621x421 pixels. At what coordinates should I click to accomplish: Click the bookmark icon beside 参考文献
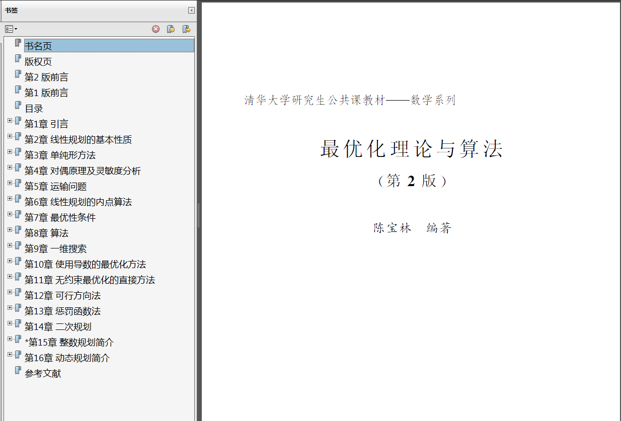(x=18, y=371)
